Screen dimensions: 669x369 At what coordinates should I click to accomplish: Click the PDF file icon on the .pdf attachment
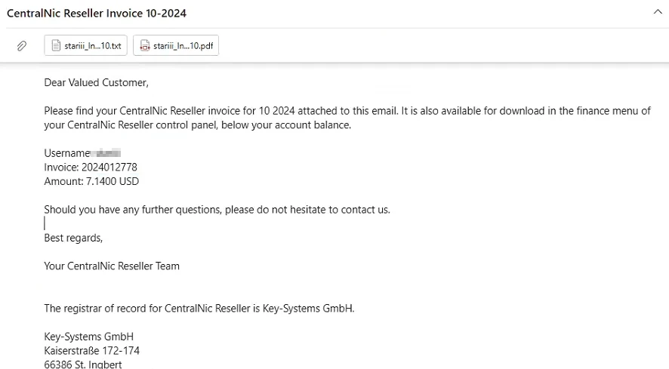pyautogui.click(x=145, y=46)
